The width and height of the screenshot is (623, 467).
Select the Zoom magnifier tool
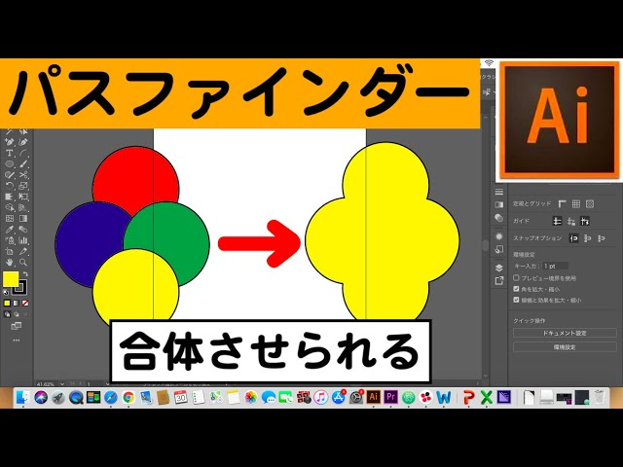pyautogui.click(x=23, y=262)
